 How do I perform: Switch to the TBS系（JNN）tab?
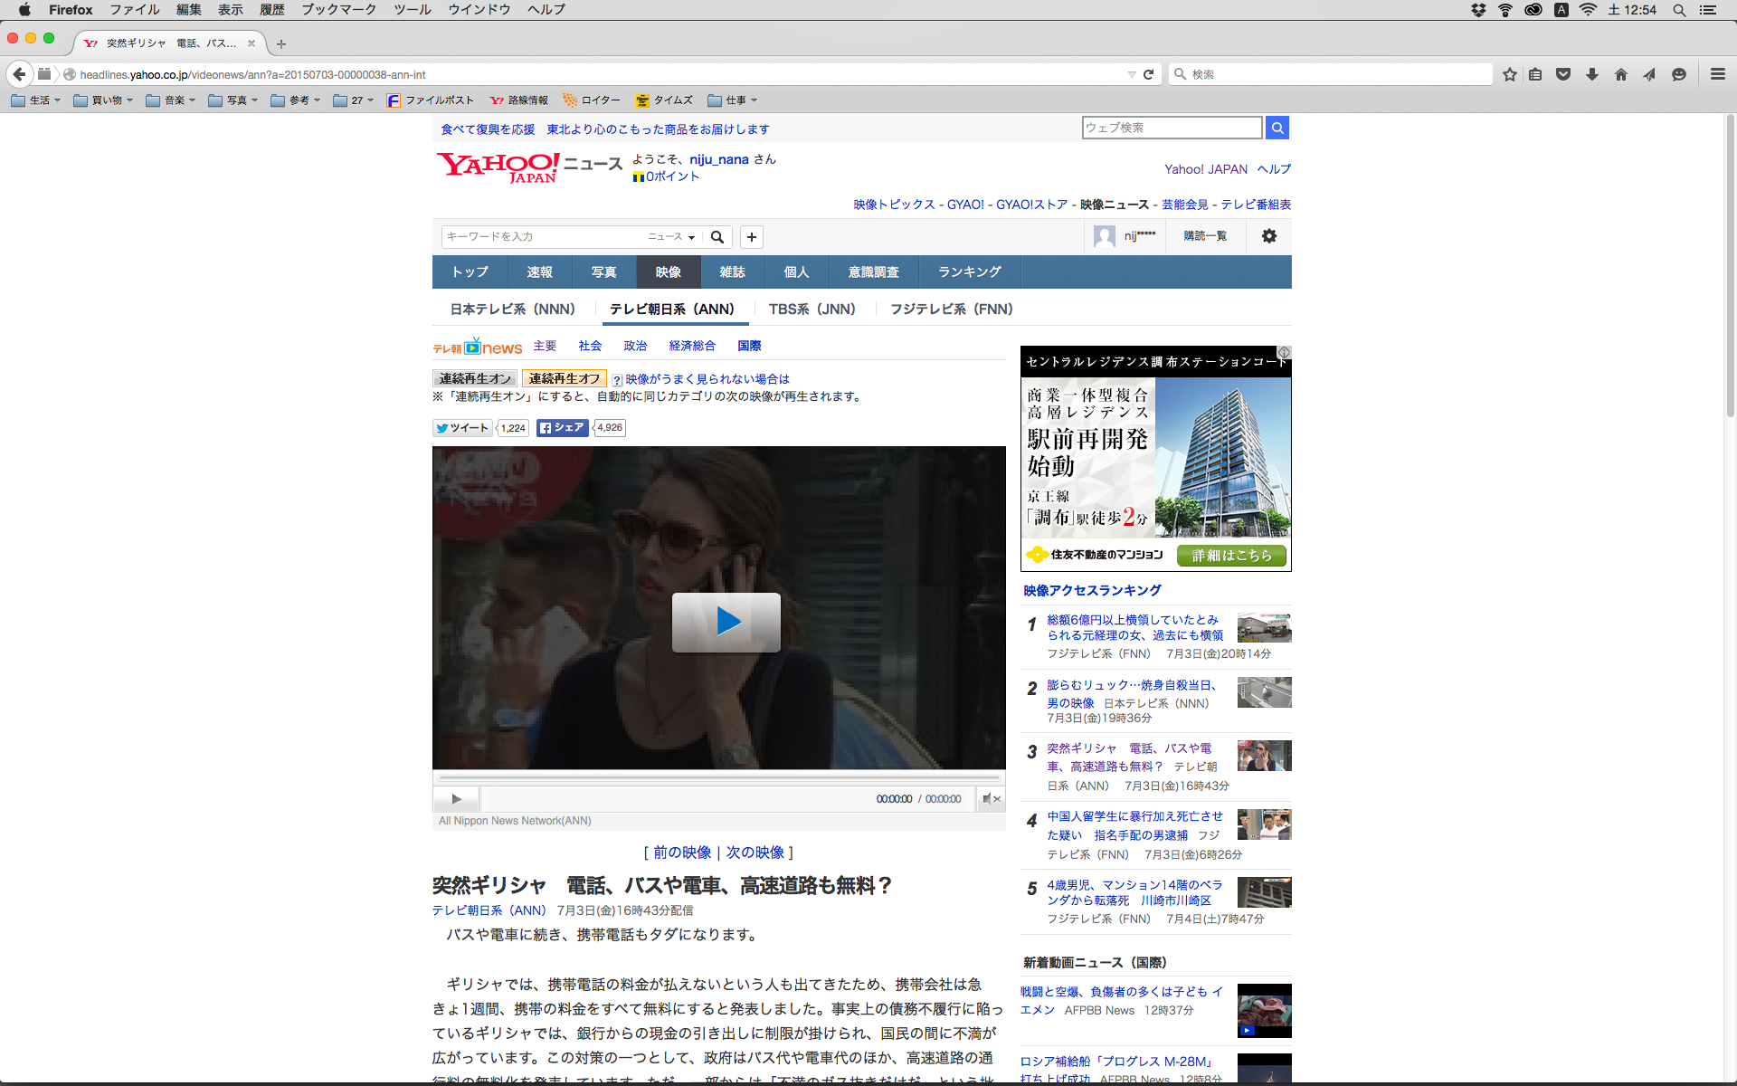point(812,310)
